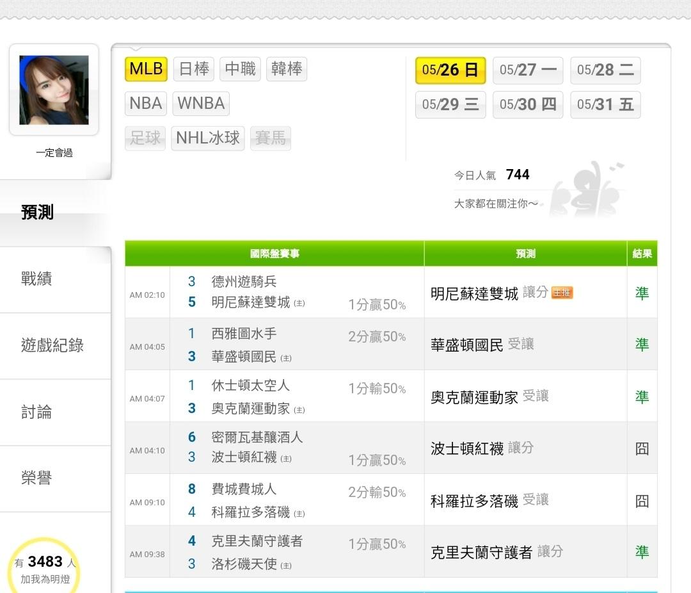
Task: Click the 準 result for 明尼蘇達雙城 game
Action: tap(642, 293)
